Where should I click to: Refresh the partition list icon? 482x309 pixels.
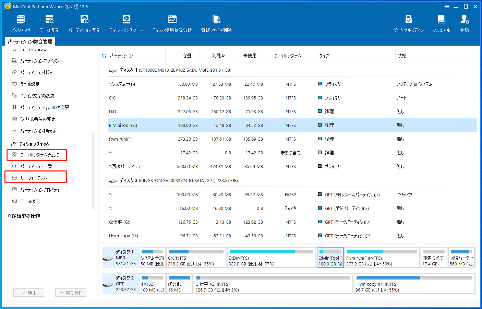point(104,56)
